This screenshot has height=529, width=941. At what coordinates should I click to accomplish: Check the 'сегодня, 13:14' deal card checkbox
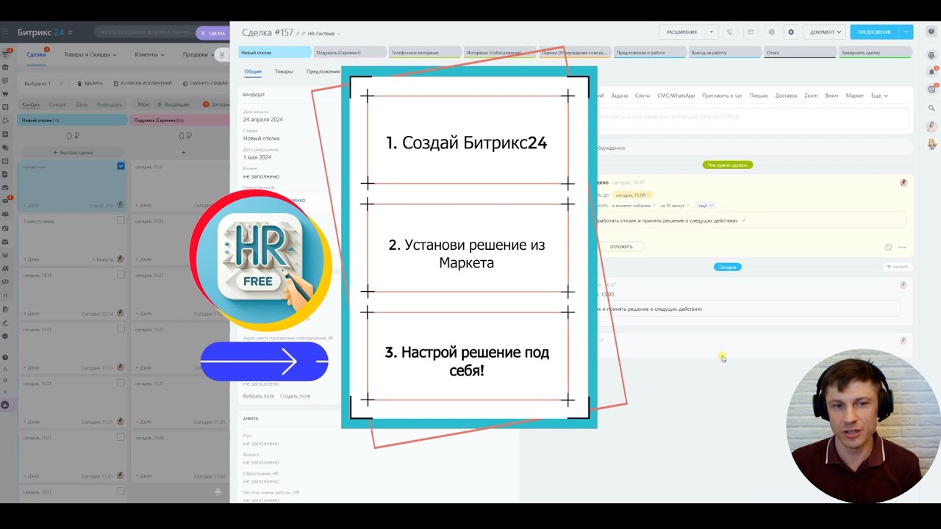pos(121,275)
